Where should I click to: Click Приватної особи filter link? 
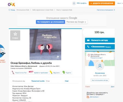pos(38,81)
